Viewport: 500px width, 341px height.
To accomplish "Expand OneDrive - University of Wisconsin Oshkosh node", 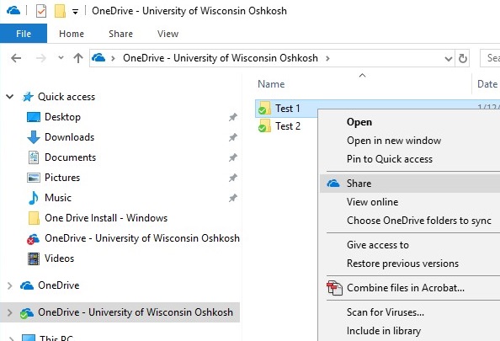I will pos(10,312).
